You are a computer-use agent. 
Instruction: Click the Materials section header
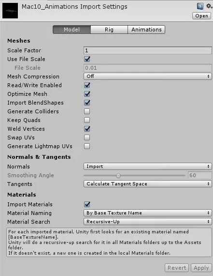pos(22,195)
